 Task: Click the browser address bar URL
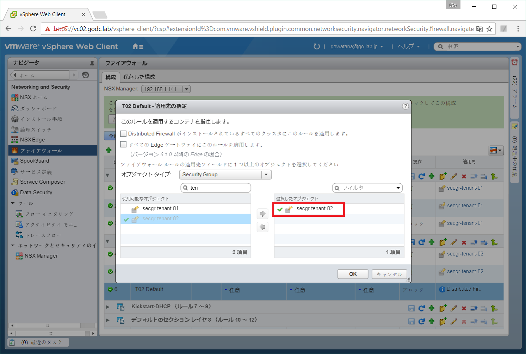(263, 29)
